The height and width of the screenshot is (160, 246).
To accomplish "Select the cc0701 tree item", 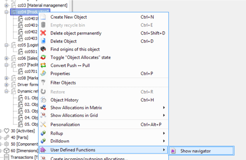I will (x=31, y=71).
